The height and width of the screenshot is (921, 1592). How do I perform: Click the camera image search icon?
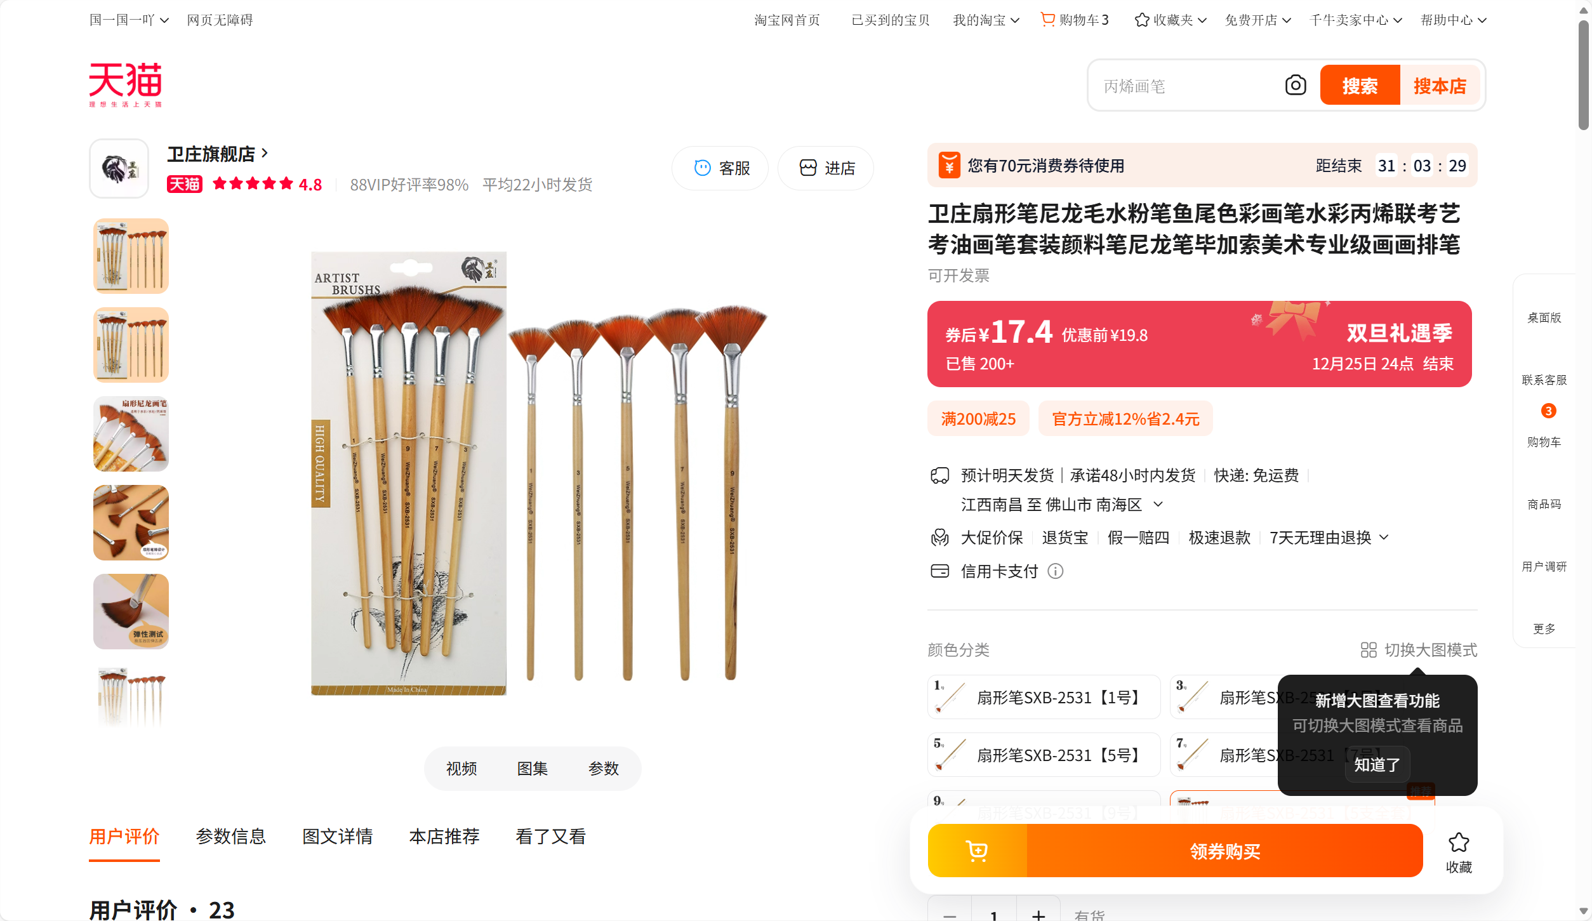(x=1295, y=85)
